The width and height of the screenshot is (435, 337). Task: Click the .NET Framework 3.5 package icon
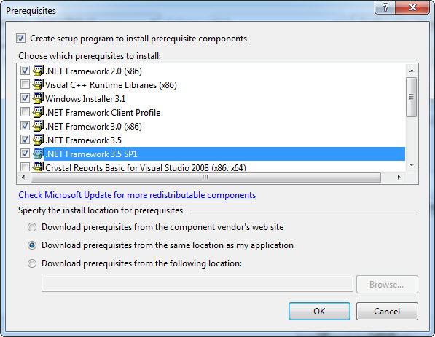(38, 140)
